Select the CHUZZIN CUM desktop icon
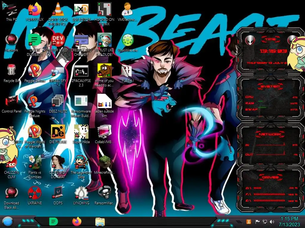The width and height of the screenshot is (305, 228). point(12,169)
